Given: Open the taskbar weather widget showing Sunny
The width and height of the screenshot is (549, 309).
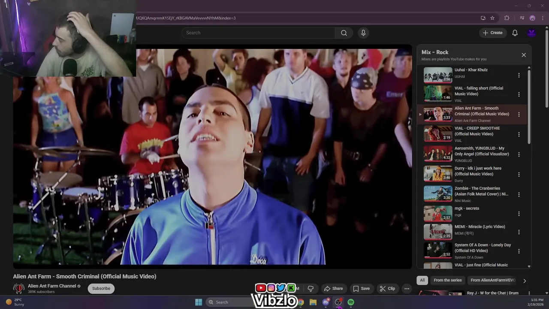Looking at the screenshot, I should (15, 302).
